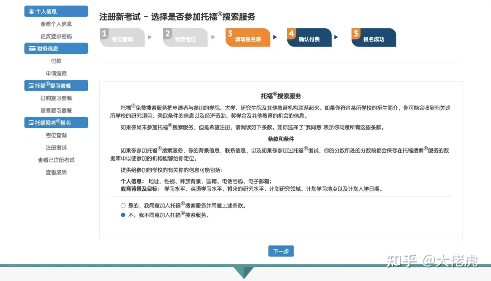Screen dimensions: 491x281
Task: Click 查看个人信息 in the sidebar
Action: point(56,24)
